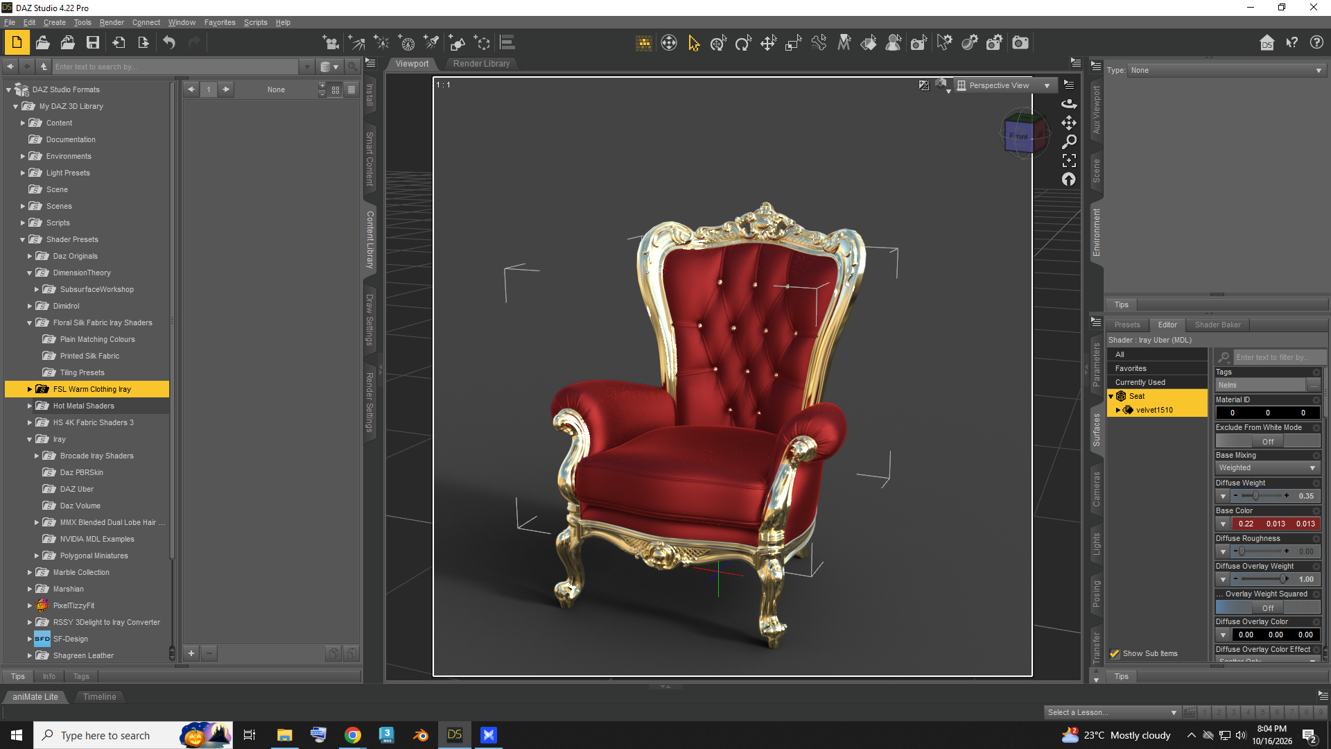Open the Select a Lesson dropdown
1331x749 pixels.
[x=1112, y=712]
